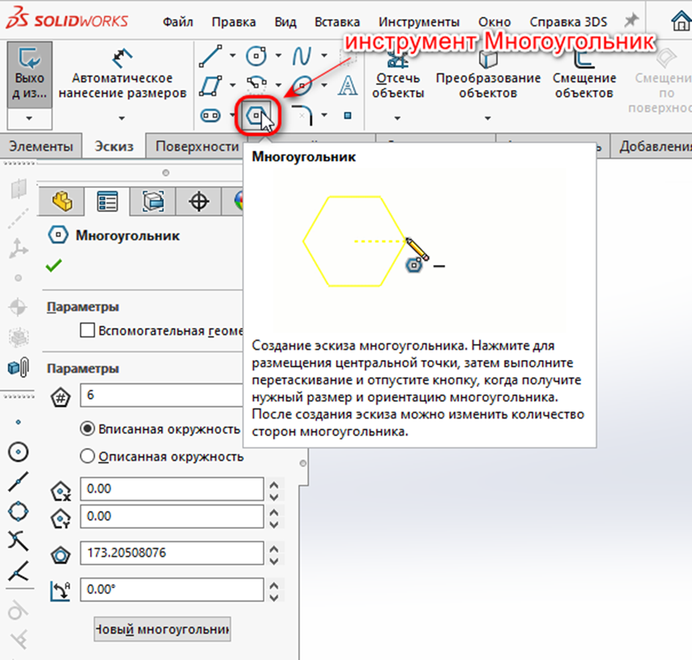Open the Вставка menu
692x660 pixels.
pyautogui.click(x=337, y=22)
